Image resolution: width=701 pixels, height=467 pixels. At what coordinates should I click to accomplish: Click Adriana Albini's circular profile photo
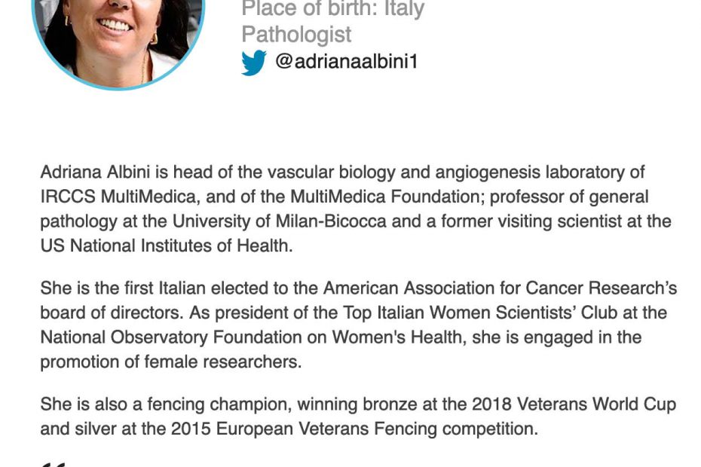pos(118,40)
